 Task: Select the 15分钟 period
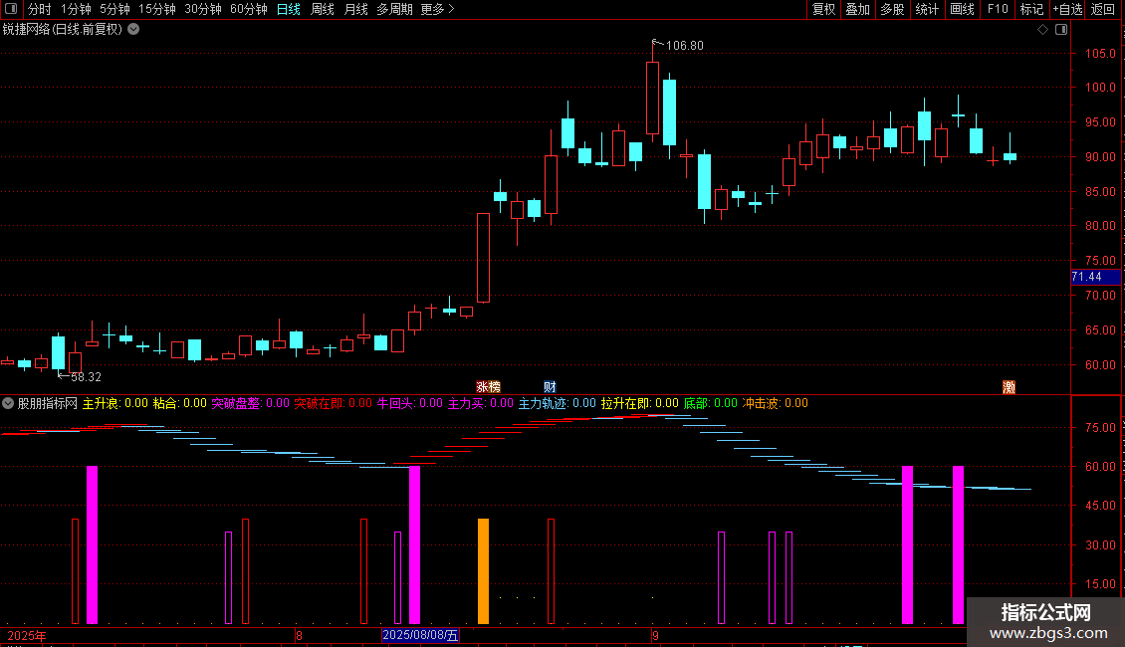pos(156,9)
